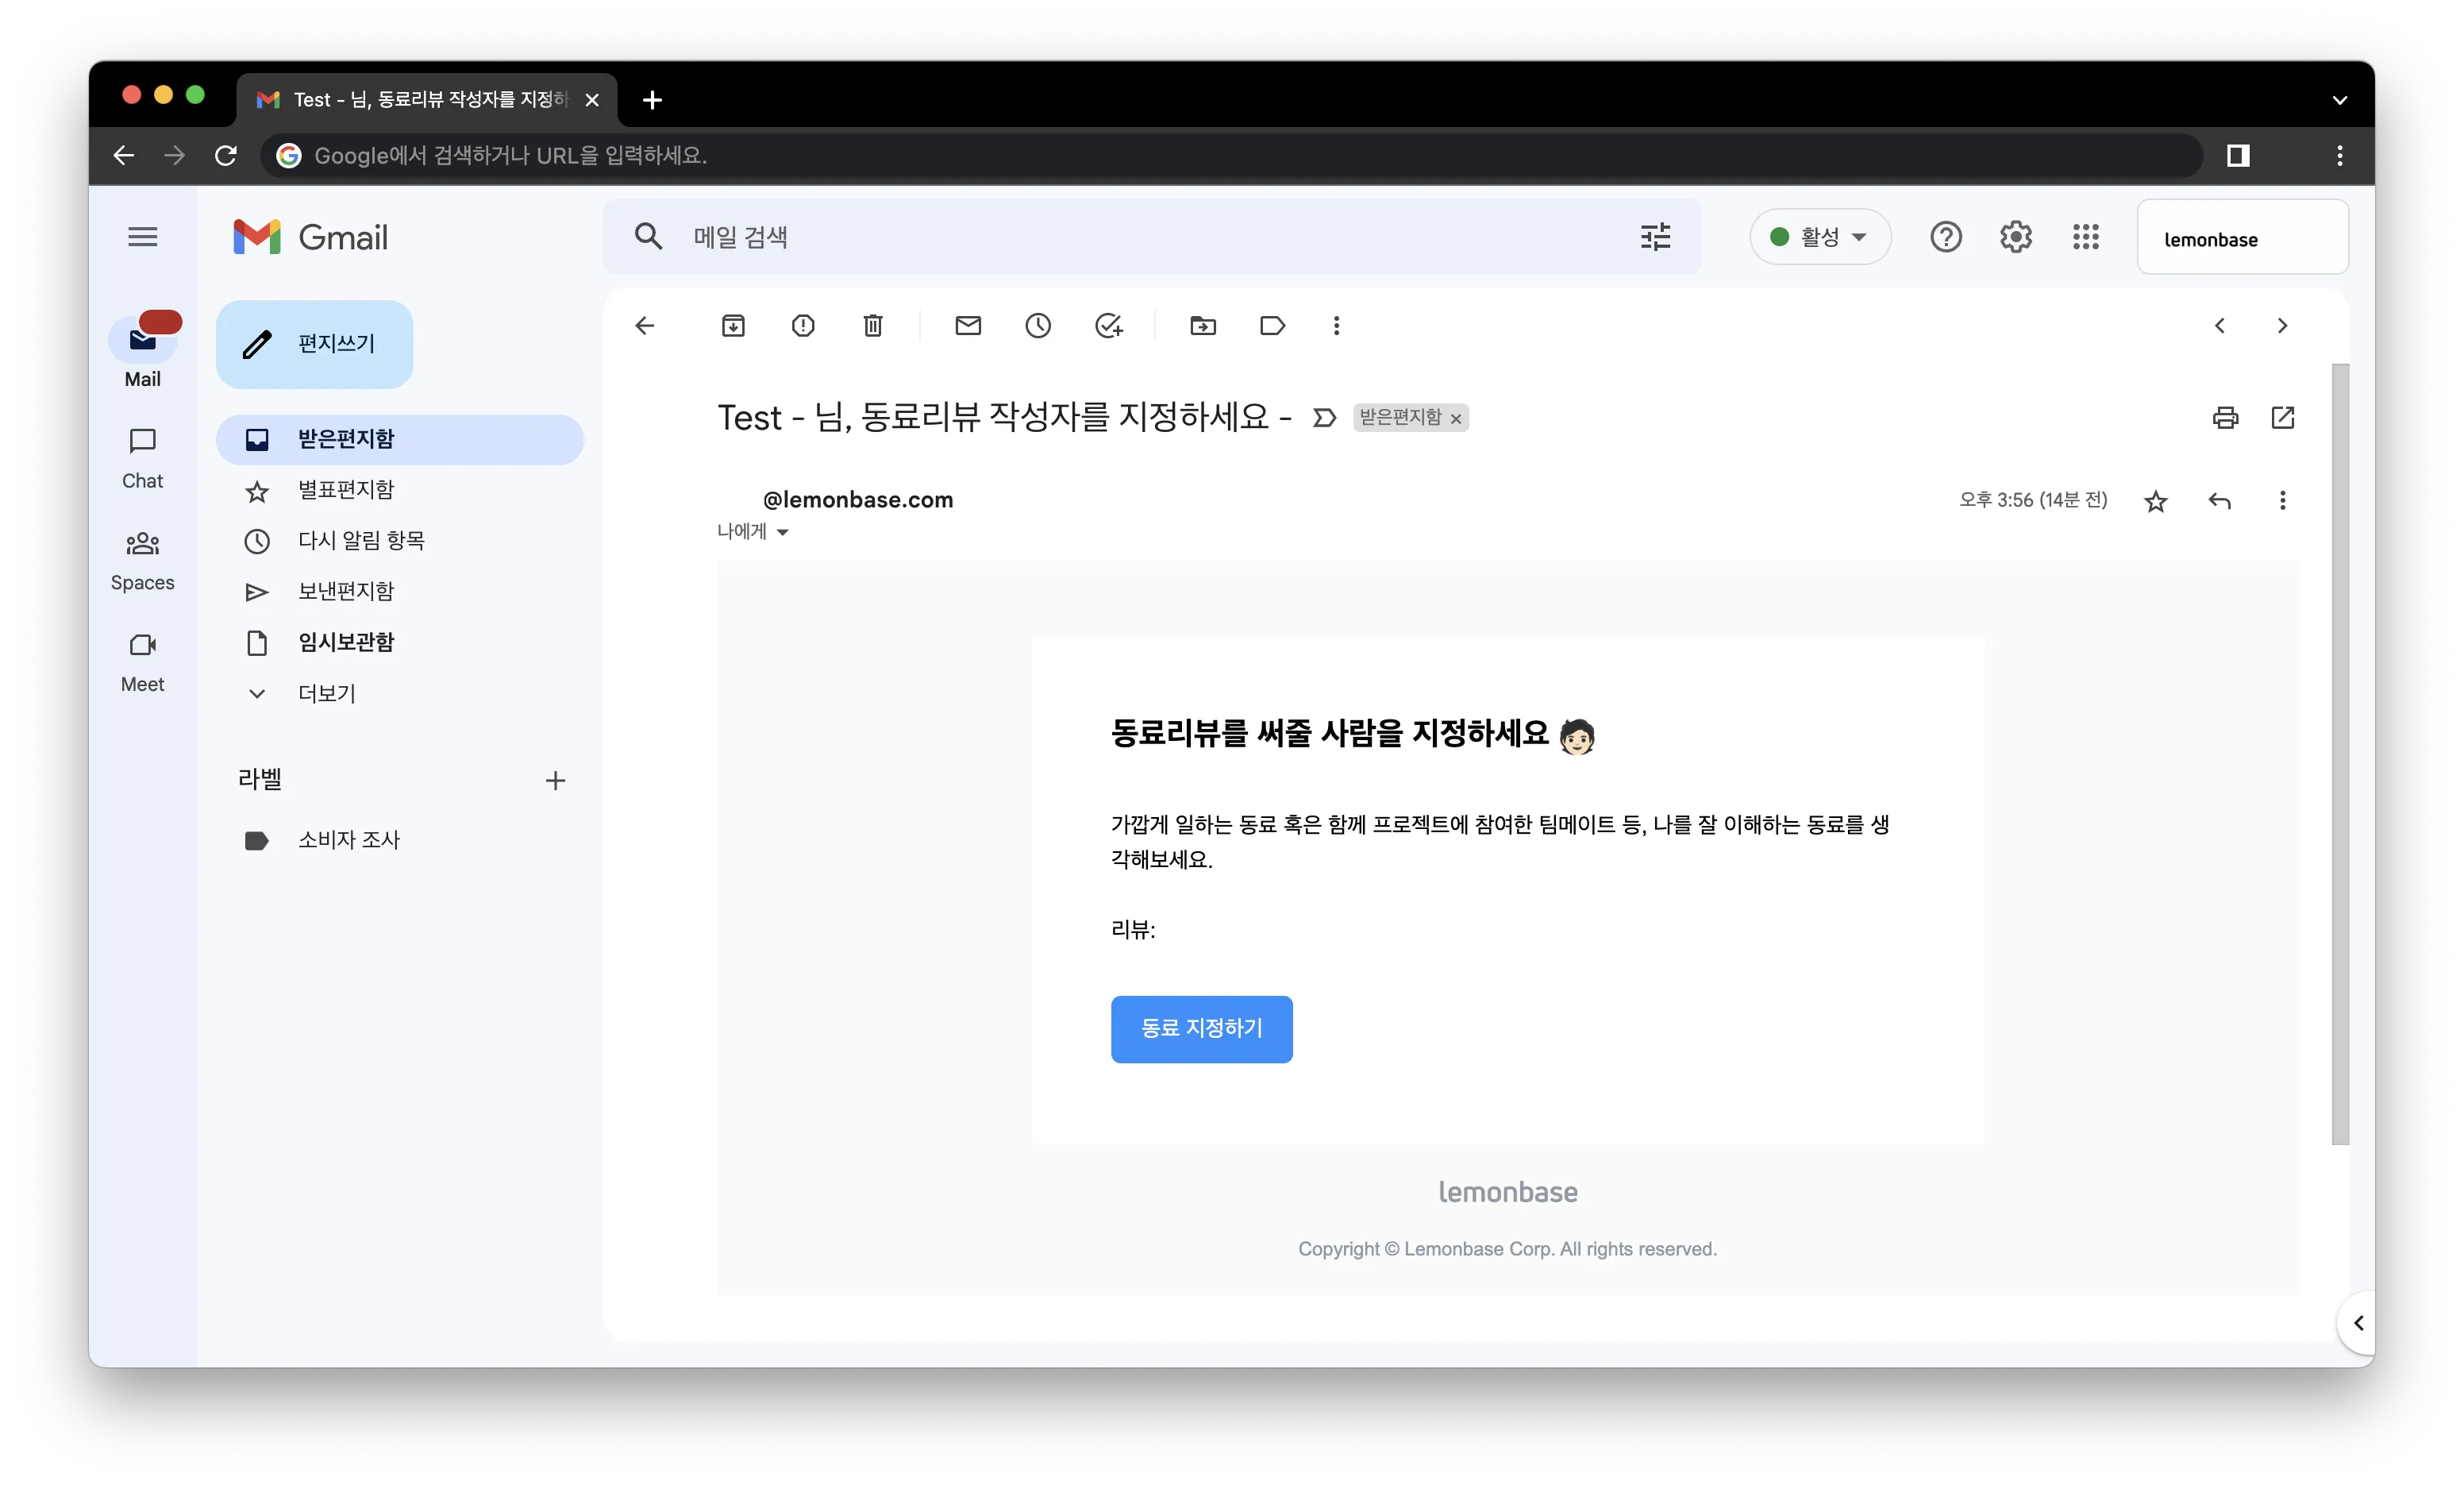This screenshot has width=2464, height=1485.
Task: Print the email with the printer icon
Action: click(x=2225, y=417)
